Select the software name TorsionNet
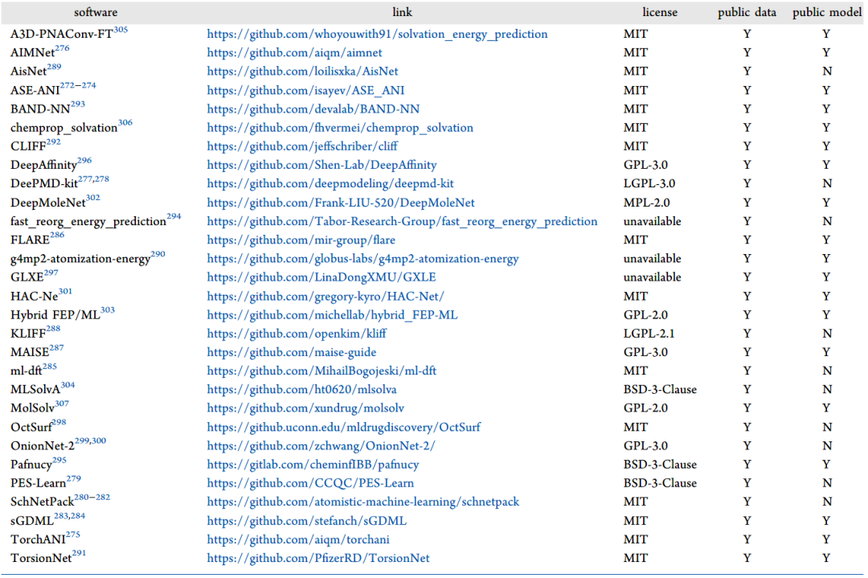Viewport: 868px width, 578px height. (x=41, y=559)
